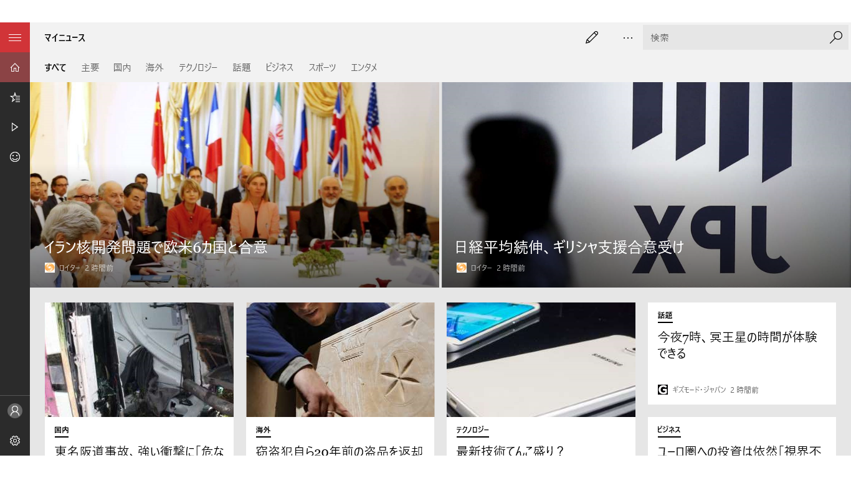Click the pencil edit icon
Image resolution: width=851 pixels, height=478 pixels.
click(592, 37)
